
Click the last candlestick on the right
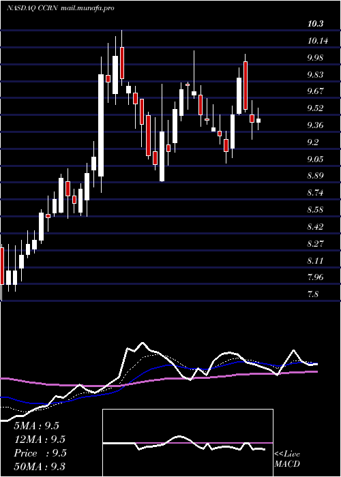258,121
